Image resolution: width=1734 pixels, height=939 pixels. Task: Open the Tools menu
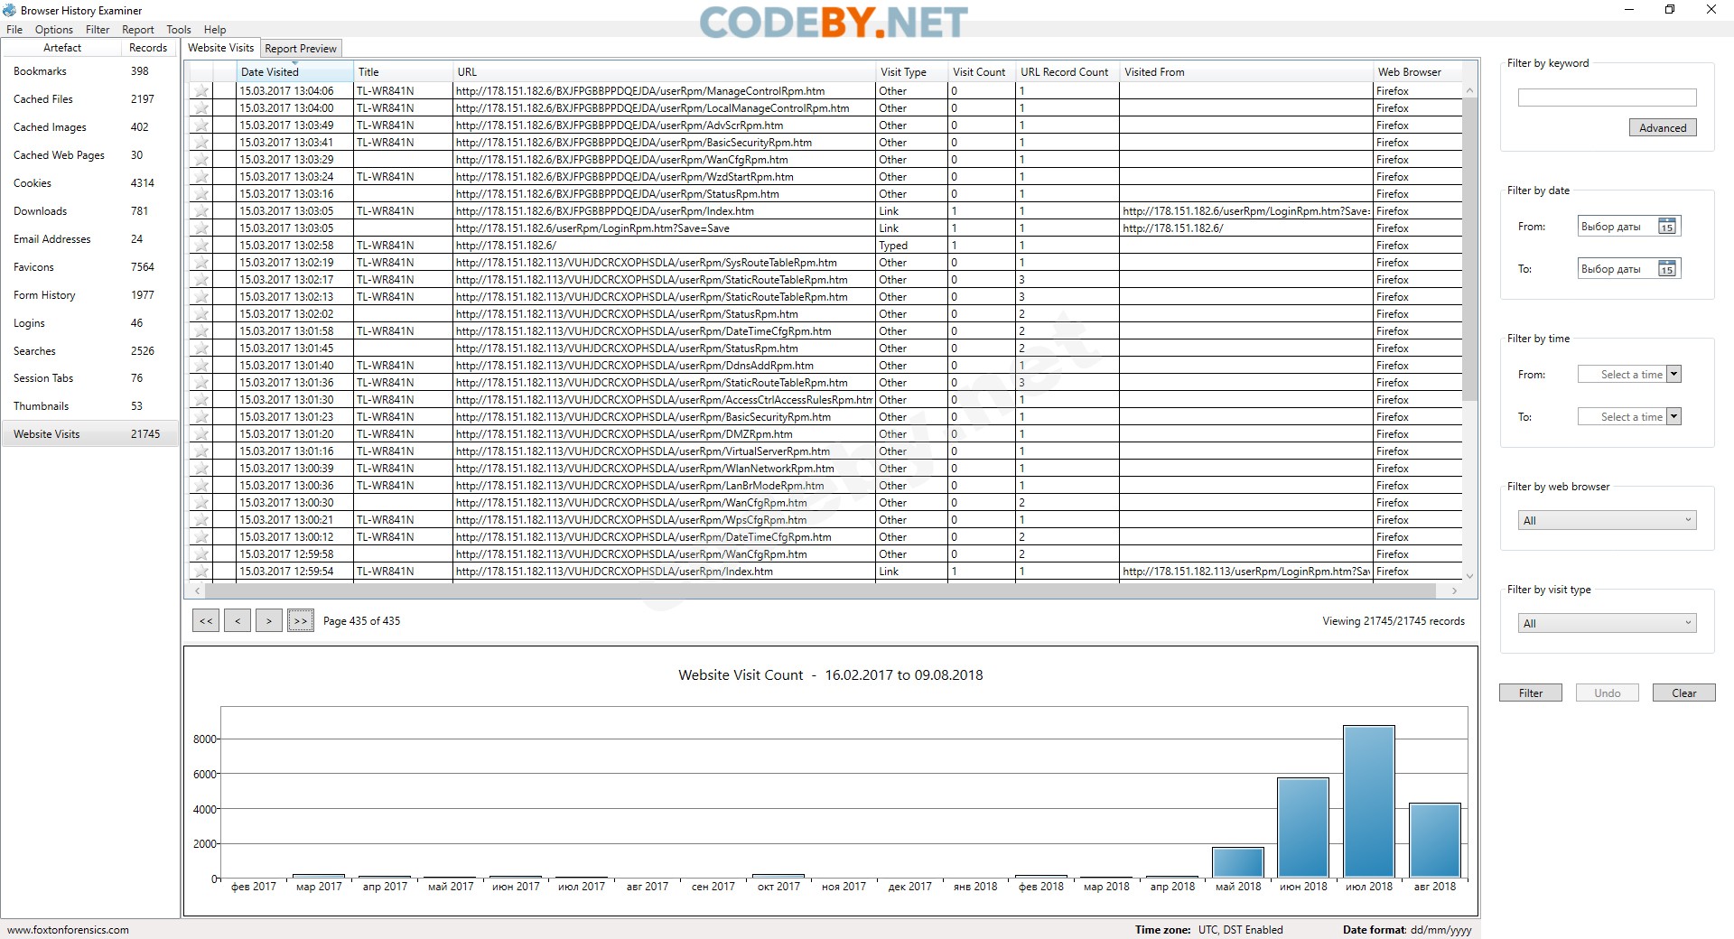[x=179, y=30]
